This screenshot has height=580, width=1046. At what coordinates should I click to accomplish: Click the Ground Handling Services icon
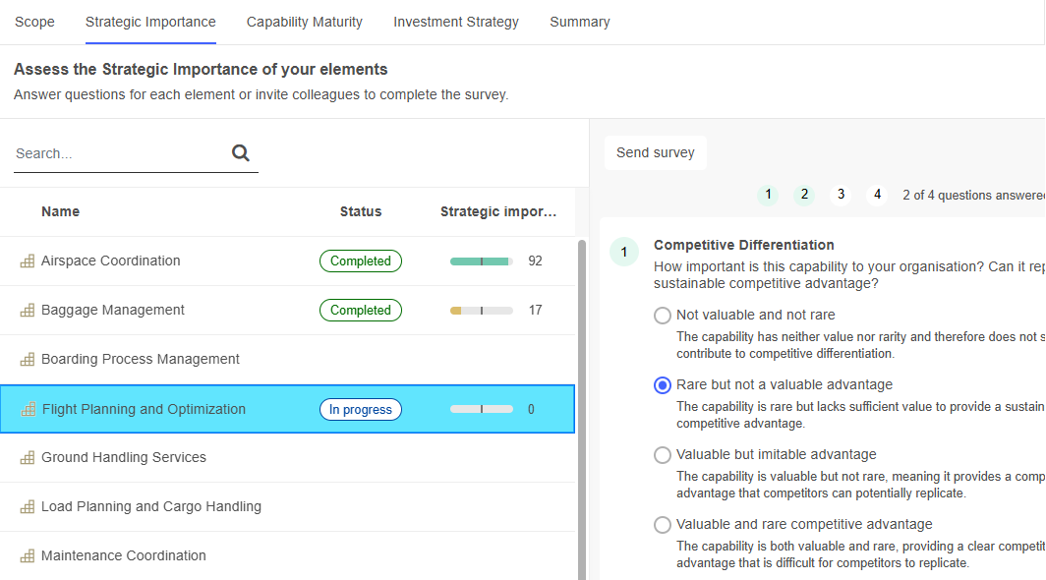coord(27,458)
